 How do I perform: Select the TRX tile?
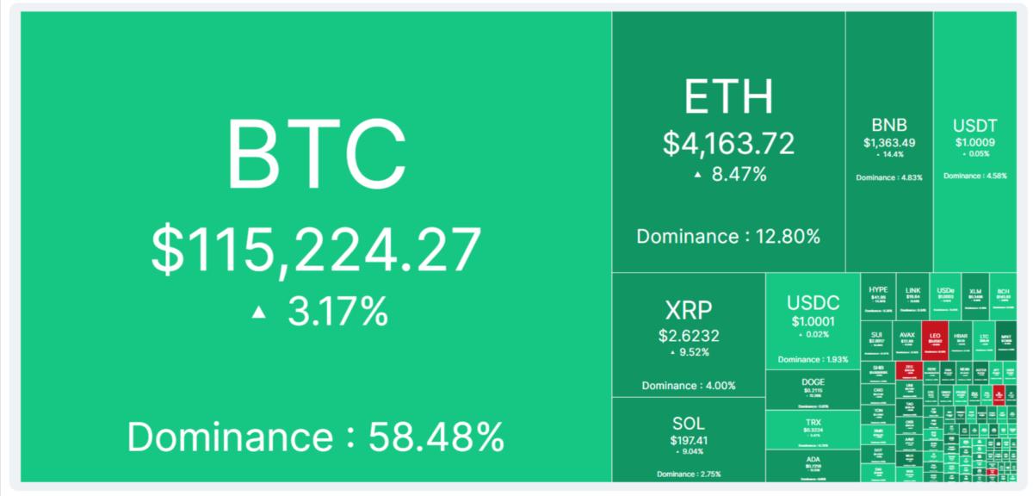(x=813, y=430)
